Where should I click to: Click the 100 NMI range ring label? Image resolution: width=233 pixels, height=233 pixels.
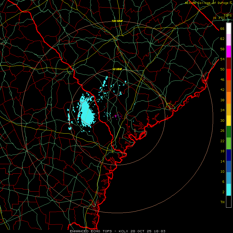tap(117, 21)
